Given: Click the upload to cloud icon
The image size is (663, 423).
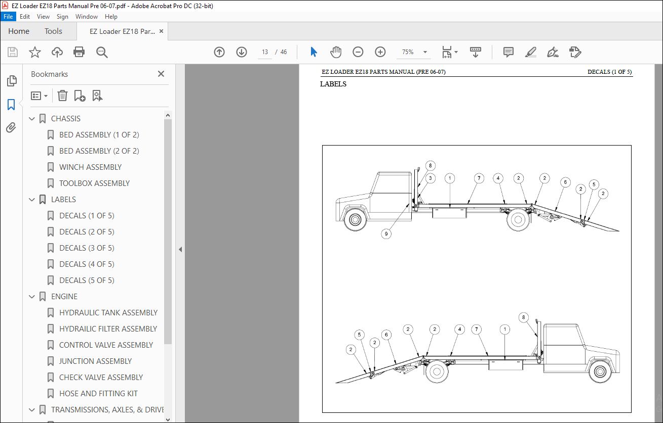Looking at the screenshot, I should [57, 52].
